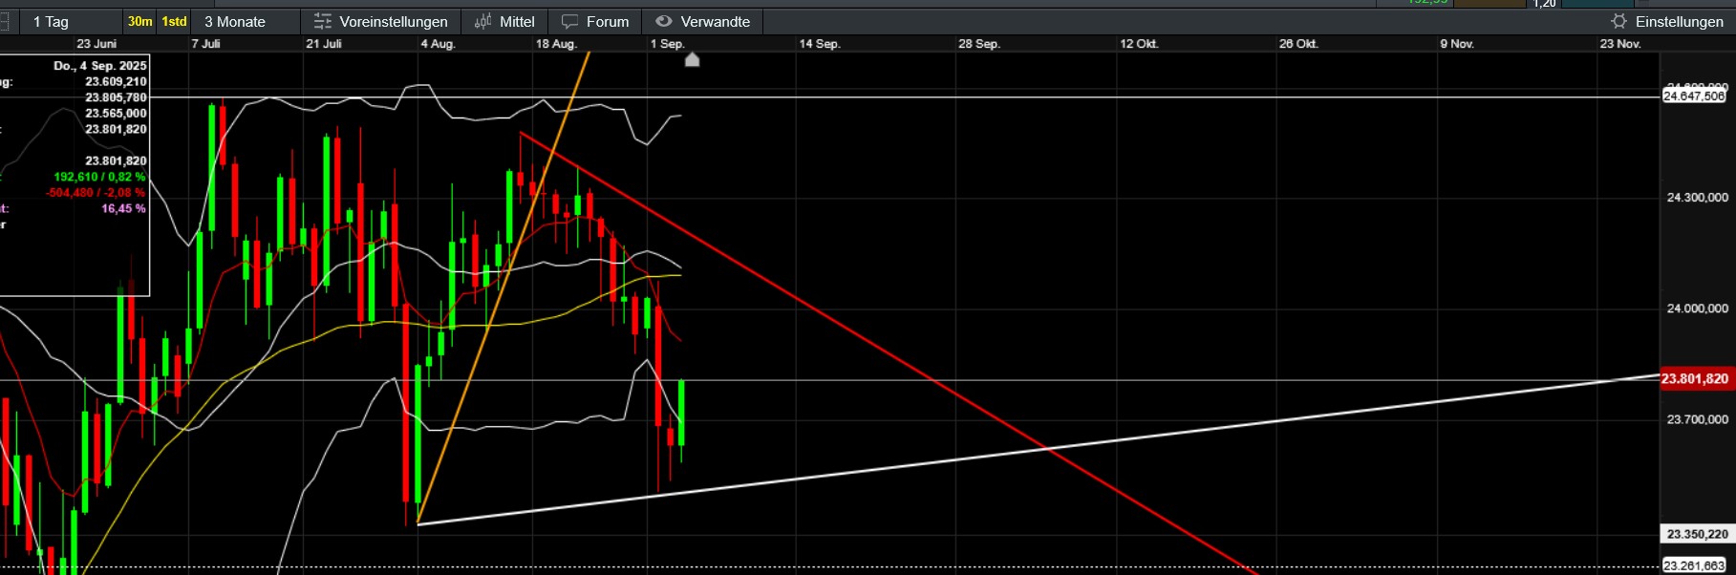
Task: Select the 23.261,663 dotted line price label
Action: 1694,565
